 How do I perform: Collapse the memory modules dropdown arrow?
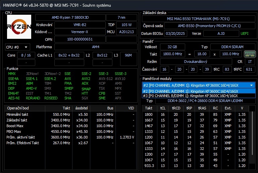click(x=251, y=85)
